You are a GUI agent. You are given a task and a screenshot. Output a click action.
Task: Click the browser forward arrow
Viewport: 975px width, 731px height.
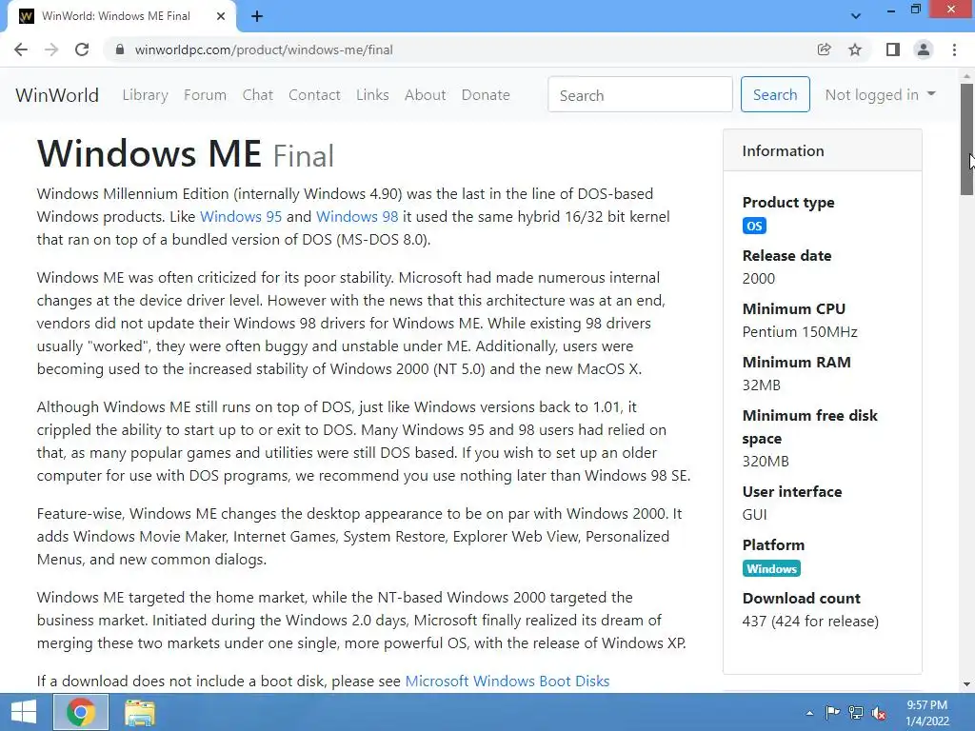51,49
